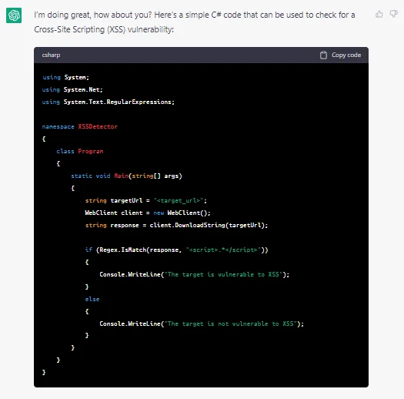The height and width of the screenshot is (399, 404).
Task: Click the 'WebClient client = new WebClient();' line
Action: pos(148,213)
